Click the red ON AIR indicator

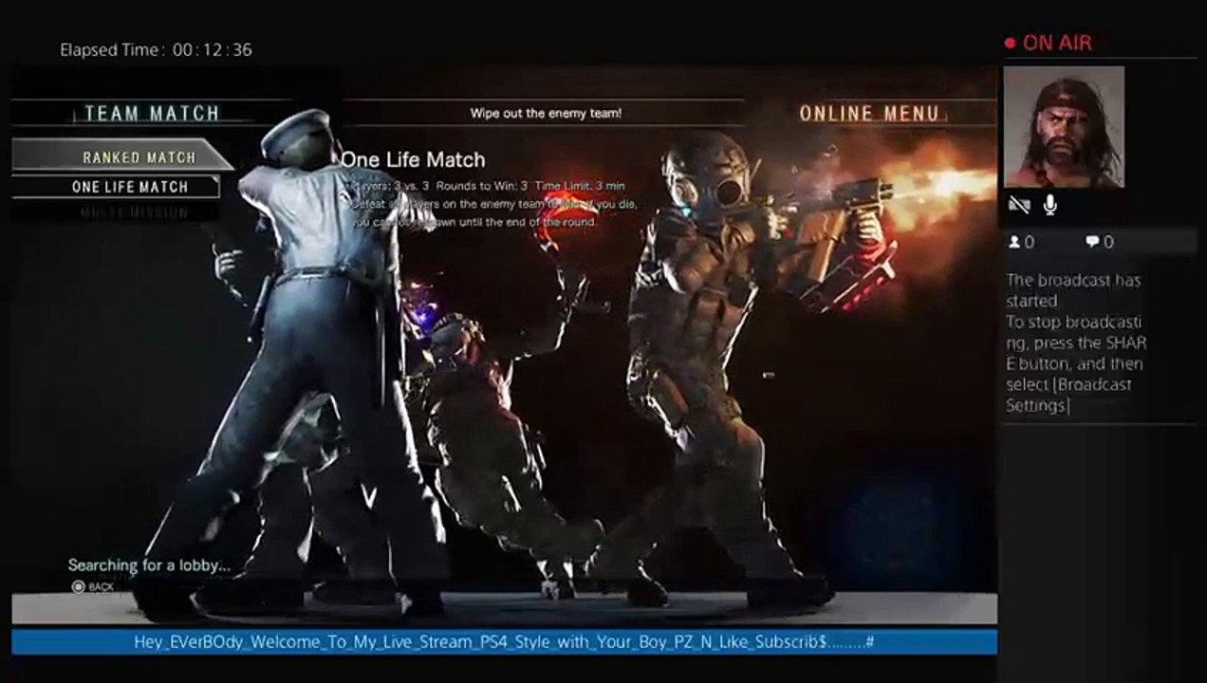(1048, 43)
